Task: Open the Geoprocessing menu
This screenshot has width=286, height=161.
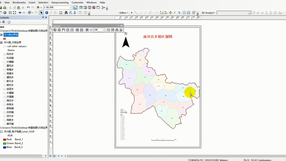Action: point(60,2)
